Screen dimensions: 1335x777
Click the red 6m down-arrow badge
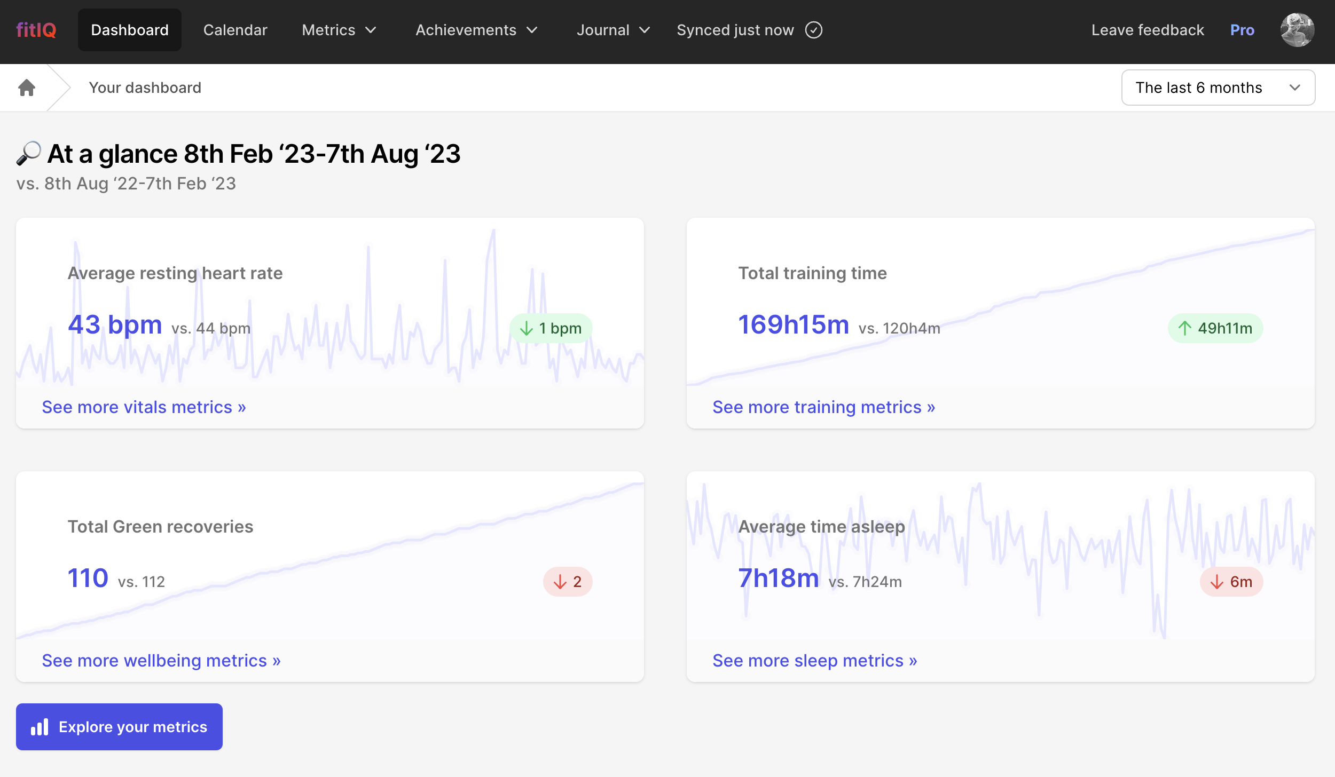(x=1231, y=582)
